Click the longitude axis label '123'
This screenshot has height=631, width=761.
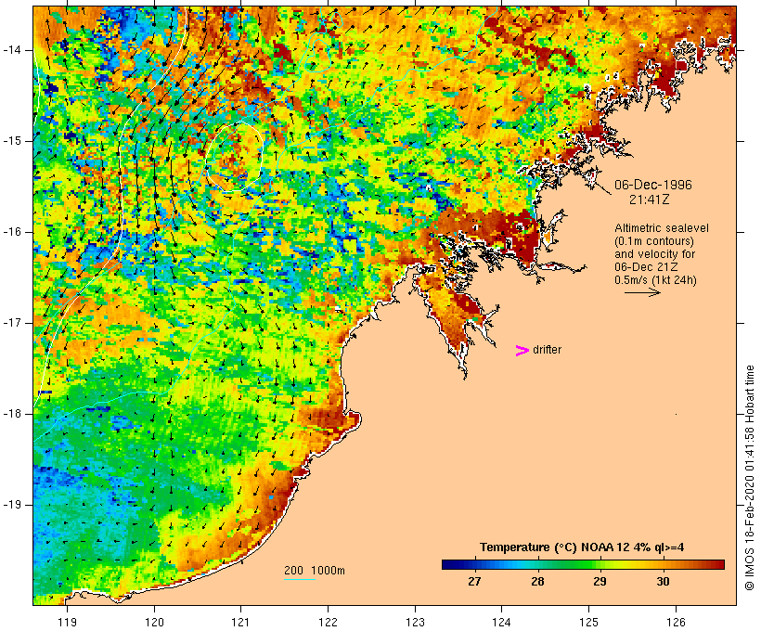point(415,622)
